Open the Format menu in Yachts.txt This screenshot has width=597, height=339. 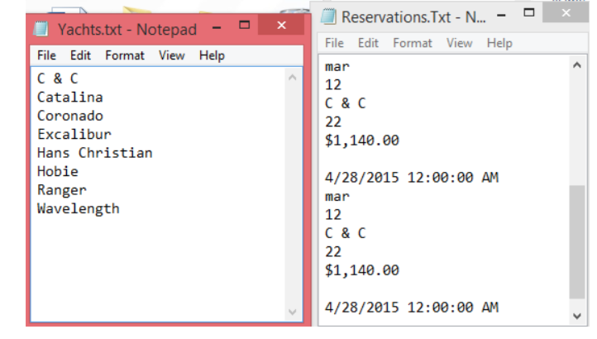click(125, 55)
